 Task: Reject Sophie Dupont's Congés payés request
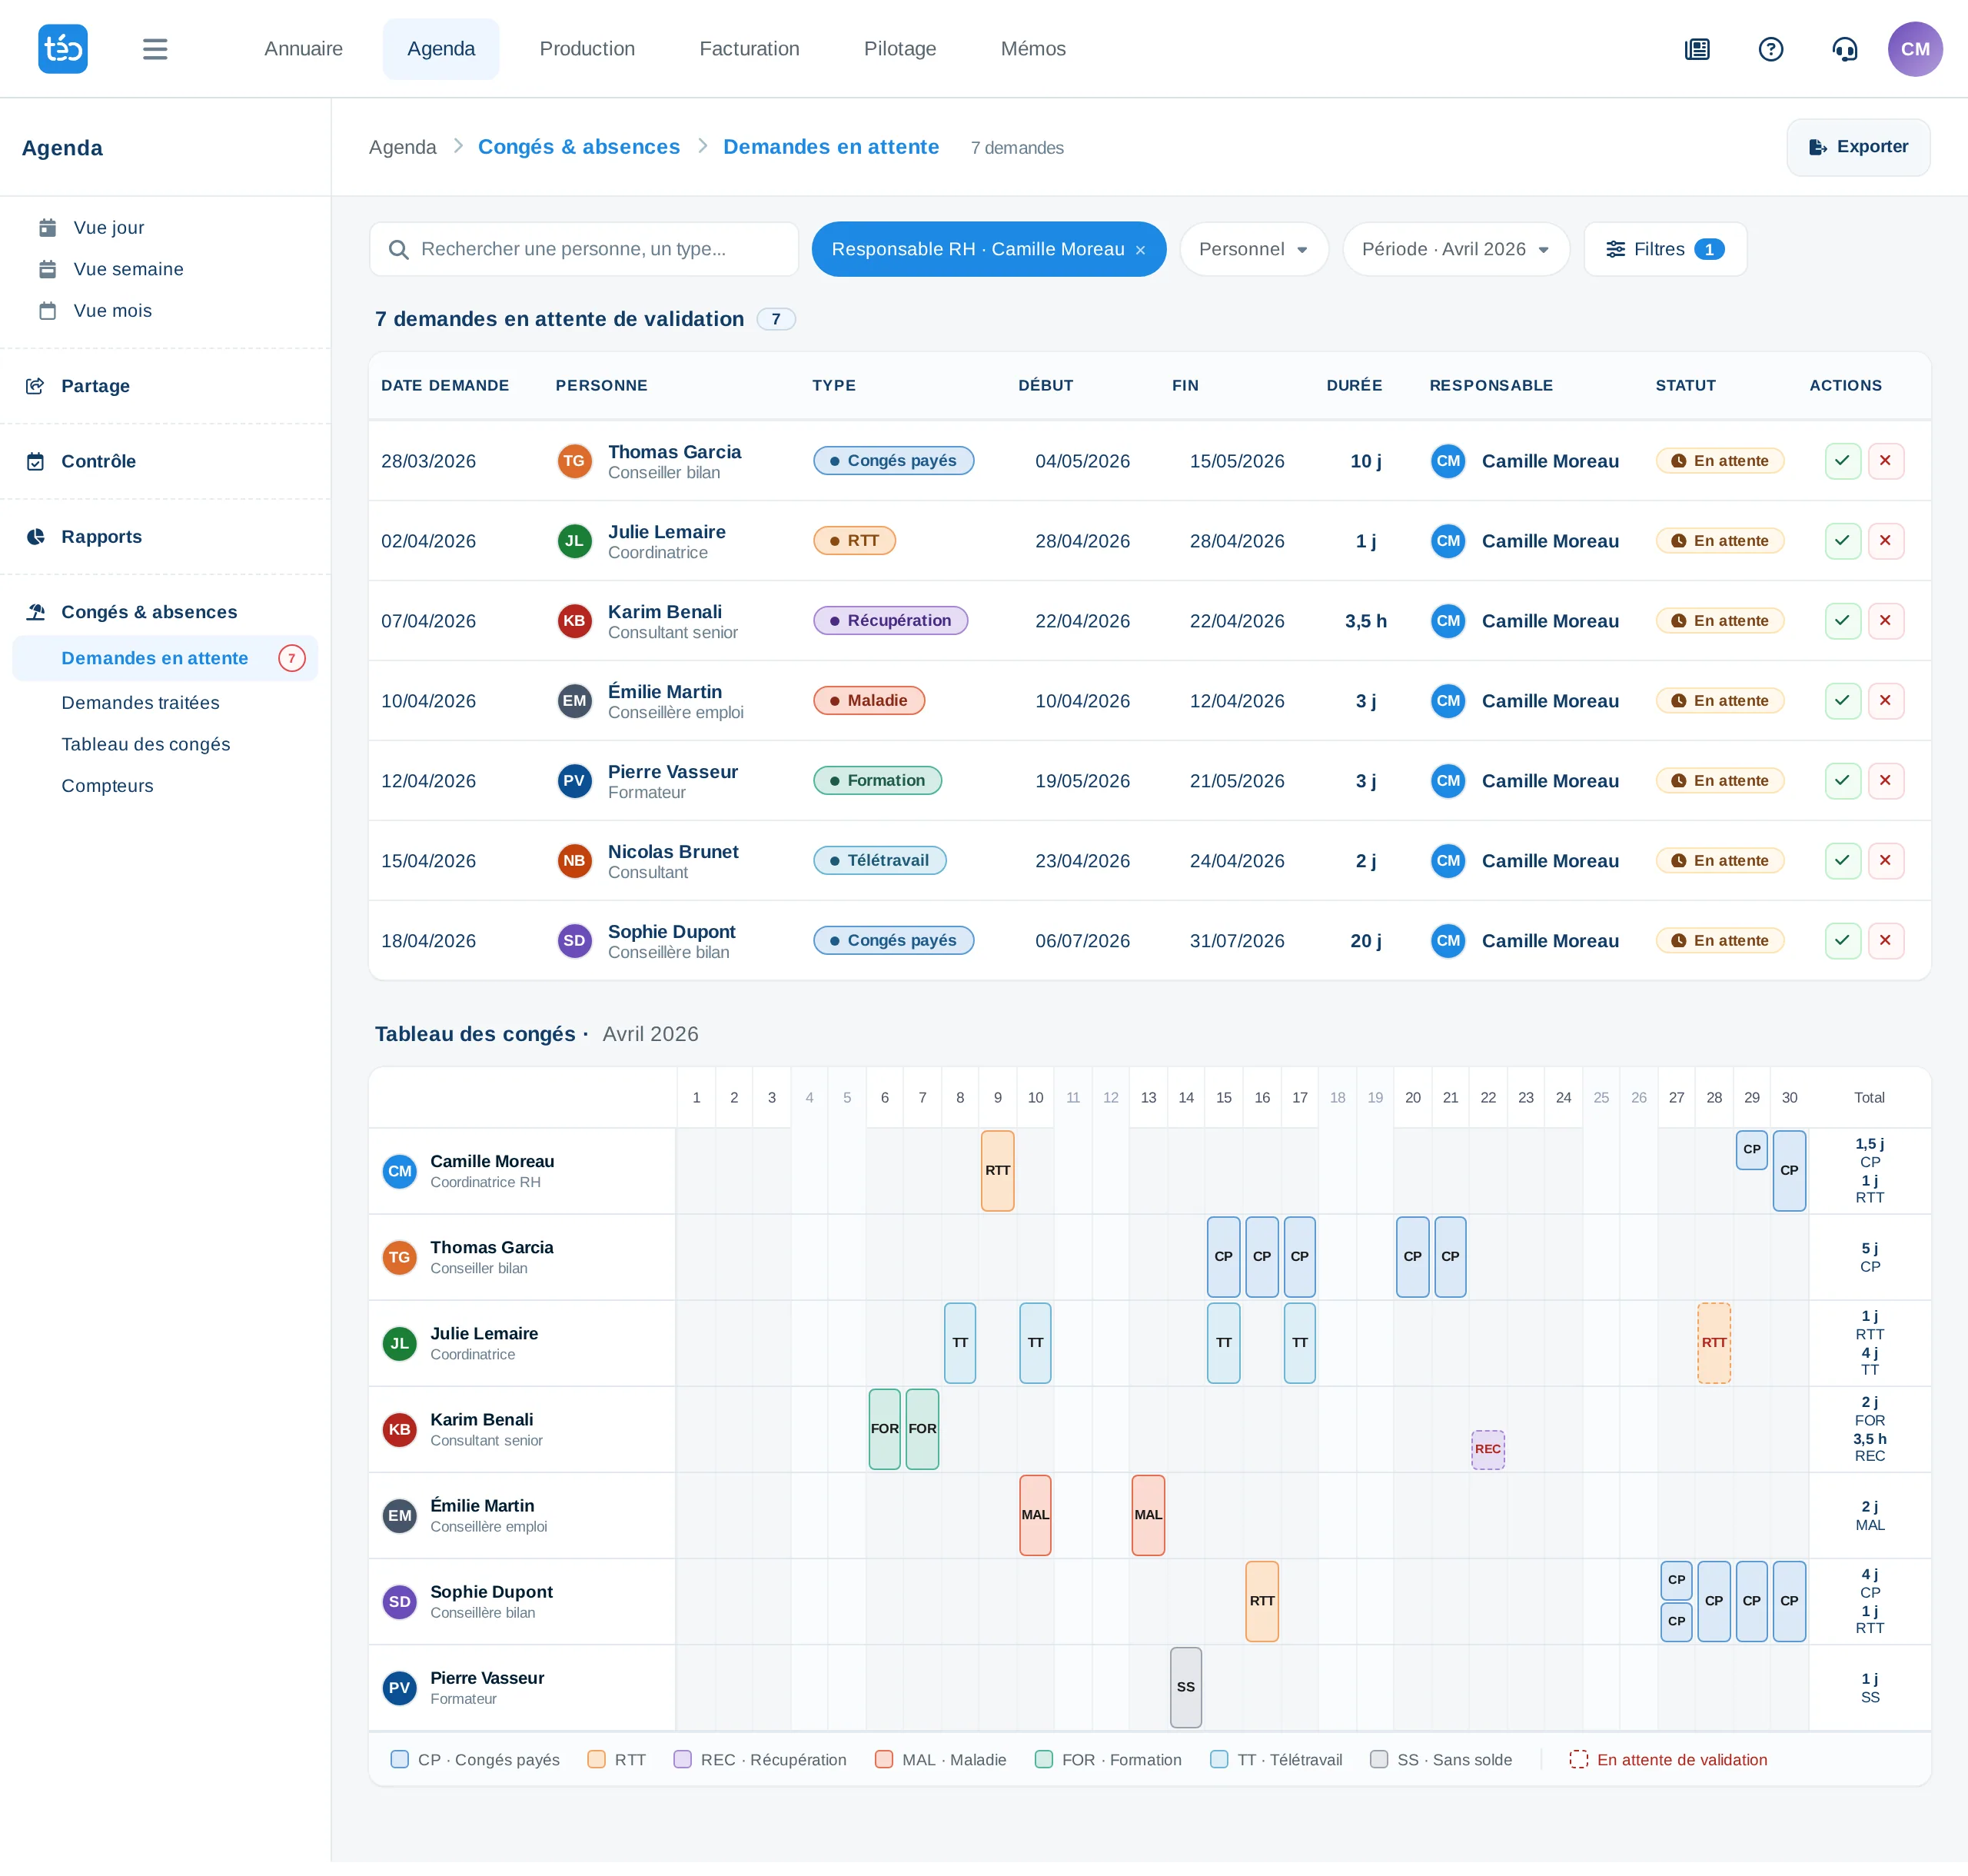tap(1885, 941)
